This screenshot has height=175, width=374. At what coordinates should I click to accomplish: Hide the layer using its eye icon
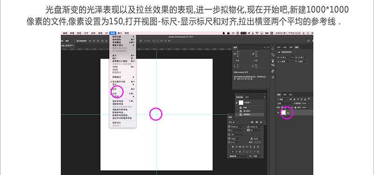[x=279, y=113]
